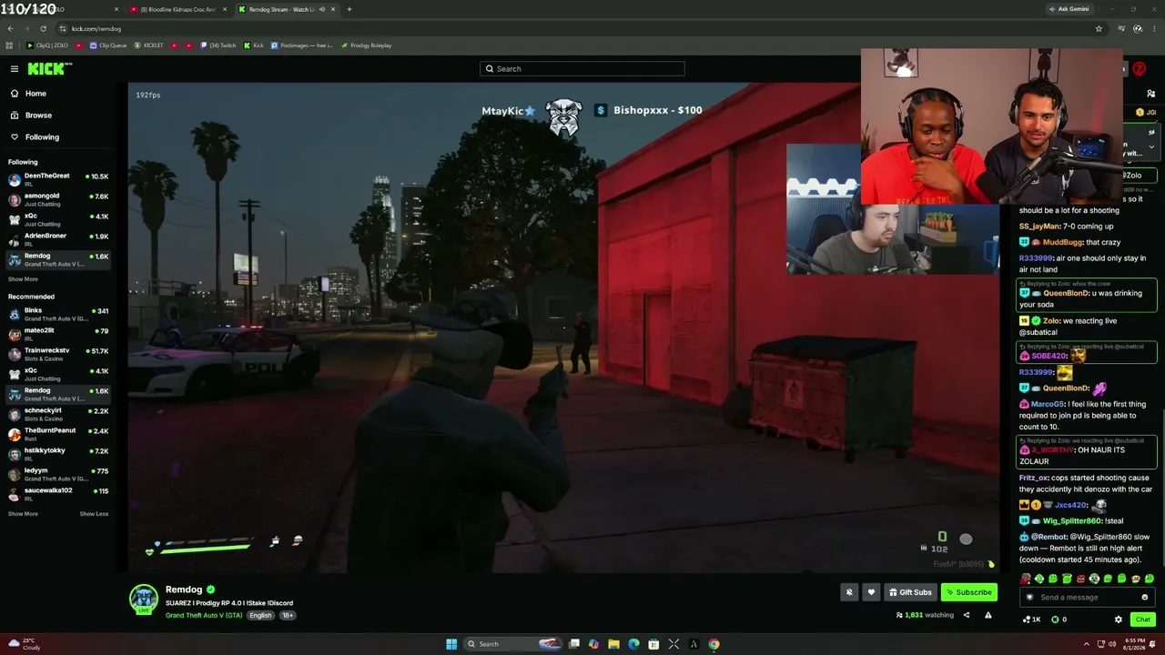The height and width of the screenshot is (655, 1165).
Task: Follow the channel with heart button
Action: (871, 592)
